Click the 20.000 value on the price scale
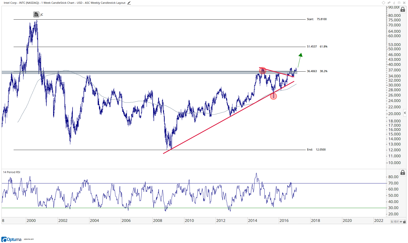The width and height of the screenshot is (408, 243). tap(394, 114)
